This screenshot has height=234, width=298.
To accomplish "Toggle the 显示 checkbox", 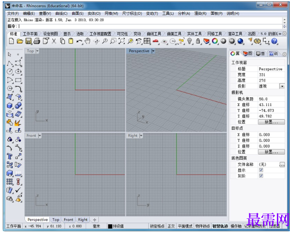I will click(261, 170).
